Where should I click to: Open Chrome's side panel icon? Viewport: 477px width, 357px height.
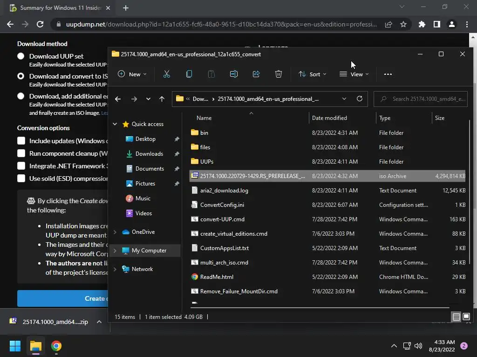point(437,24)
